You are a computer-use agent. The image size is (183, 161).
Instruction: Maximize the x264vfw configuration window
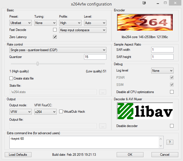pos(165,3)
